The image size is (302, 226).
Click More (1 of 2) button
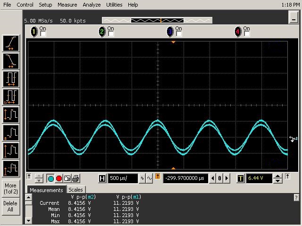tap(11, 188)
